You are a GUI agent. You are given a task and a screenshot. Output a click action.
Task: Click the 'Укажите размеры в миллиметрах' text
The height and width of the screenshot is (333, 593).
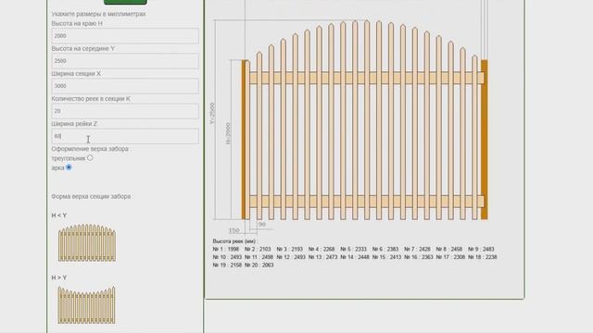[98, 14]
